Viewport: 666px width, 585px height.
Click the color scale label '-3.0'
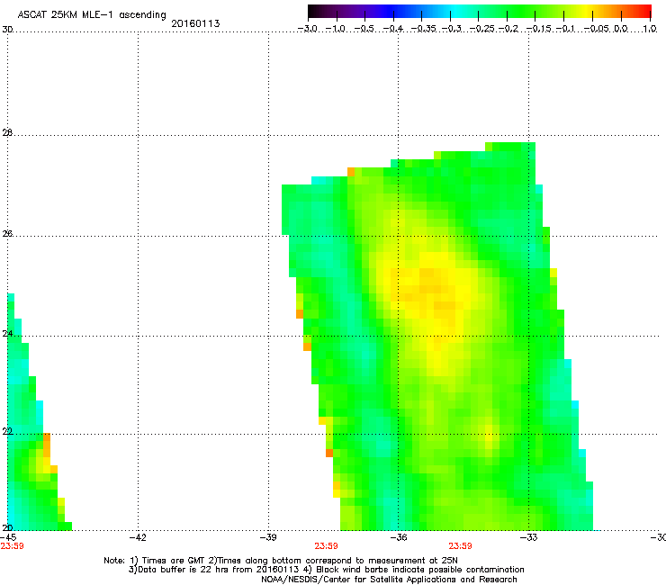307,29
